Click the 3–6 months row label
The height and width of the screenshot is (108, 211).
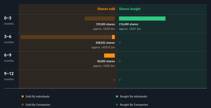pyautogui.click(x=9, y=39)
